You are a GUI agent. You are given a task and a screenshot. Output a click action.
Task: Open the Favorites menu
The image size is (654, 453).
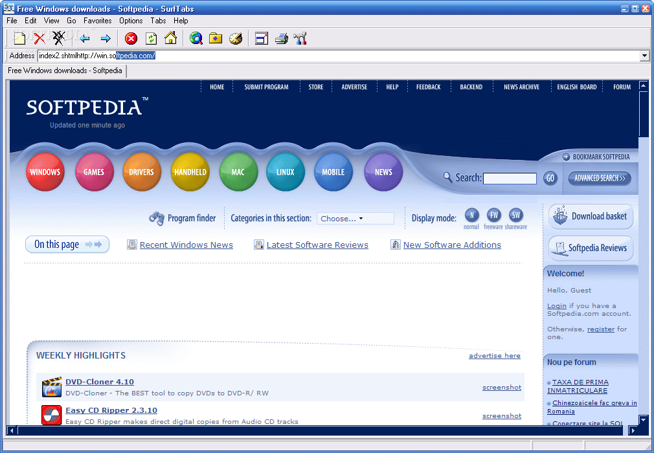point(98,21)
